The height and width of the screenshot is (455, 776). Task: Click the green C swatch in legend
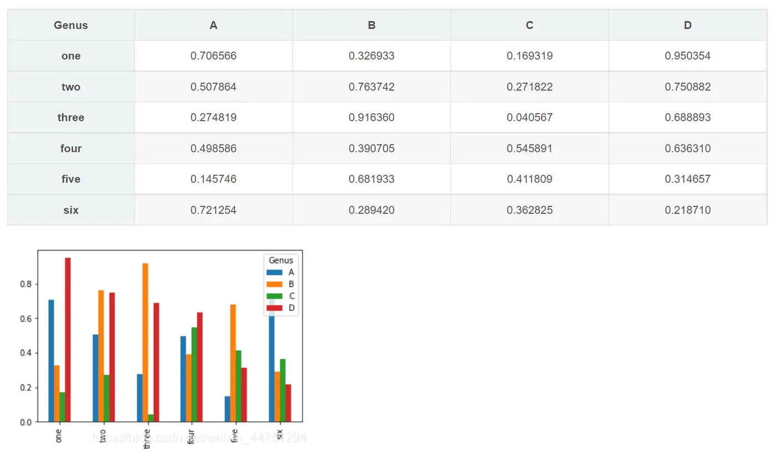tap(274, 295)
